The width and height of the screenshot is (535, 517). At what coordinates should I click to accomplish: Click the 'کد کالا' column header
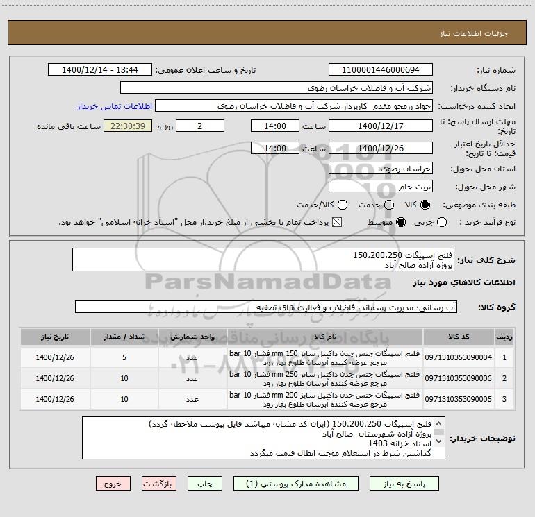459,337
